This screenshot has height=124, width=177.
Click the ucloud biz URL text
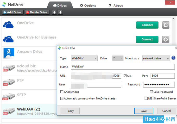(x=37, y=71)
